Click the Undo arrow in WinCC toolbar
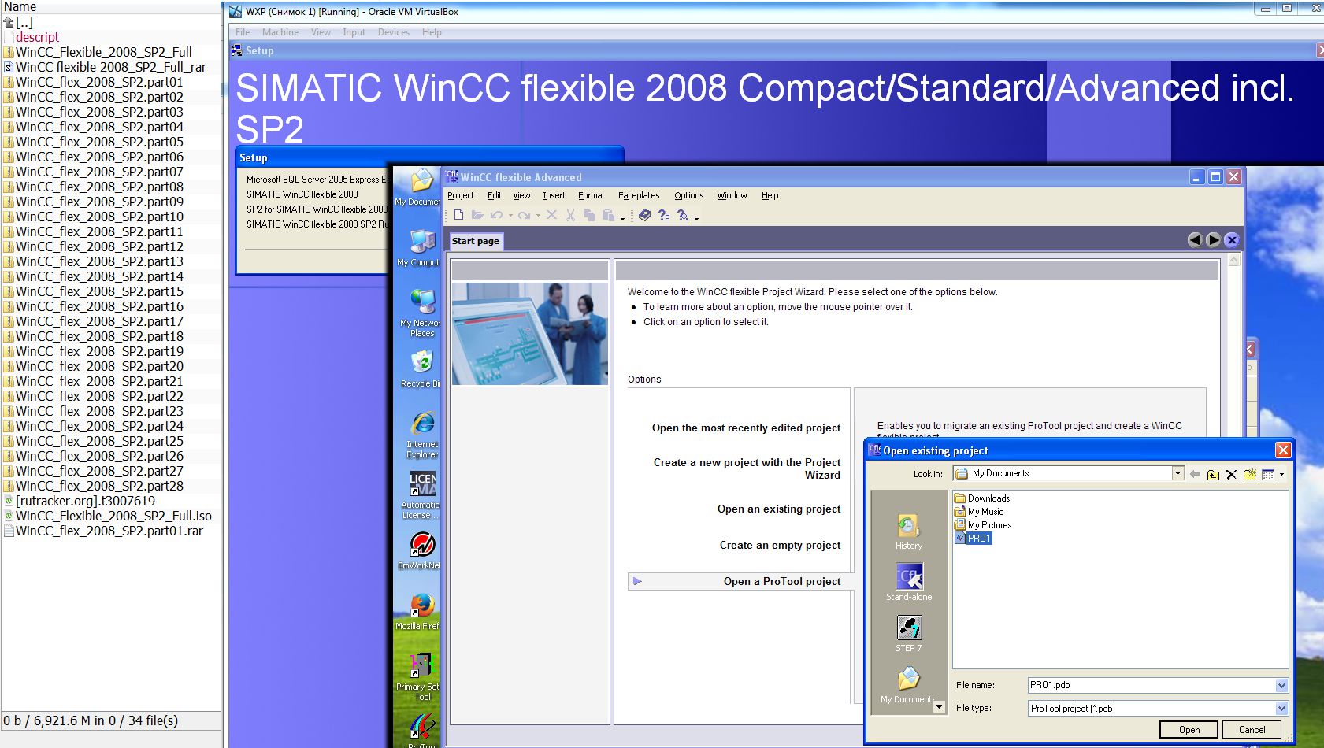This screenshot has width=1324, height=748. pos(496,215)
